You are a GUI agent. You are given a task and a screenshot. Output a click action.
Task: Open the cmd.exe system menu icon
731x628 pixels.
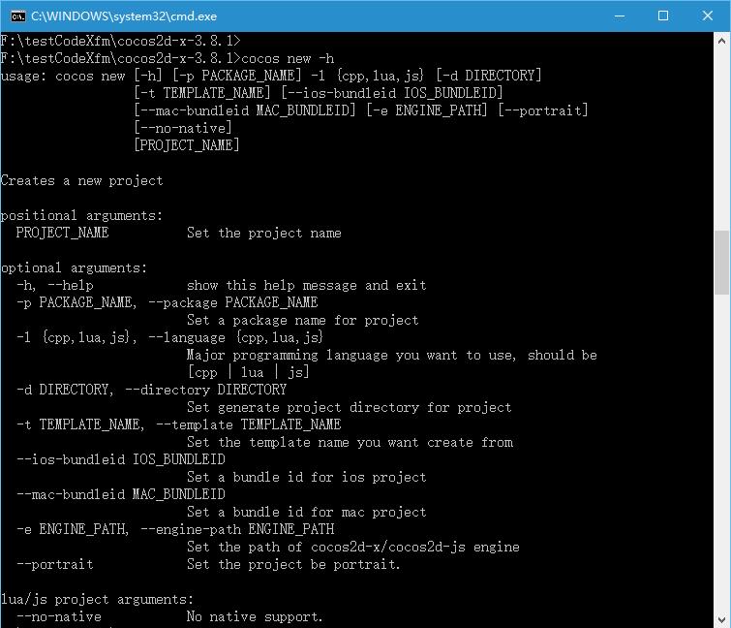coord(17,16)
